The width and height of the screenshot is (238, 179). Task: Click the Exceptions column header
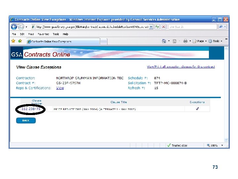click(197, 102)
